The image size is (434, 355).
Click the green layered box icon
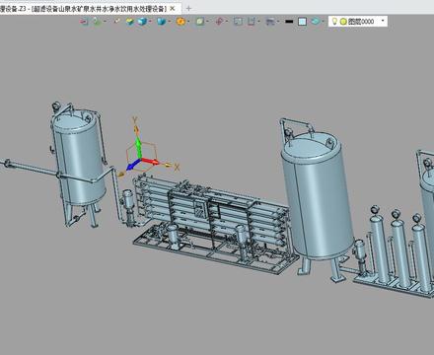[130, 22]
